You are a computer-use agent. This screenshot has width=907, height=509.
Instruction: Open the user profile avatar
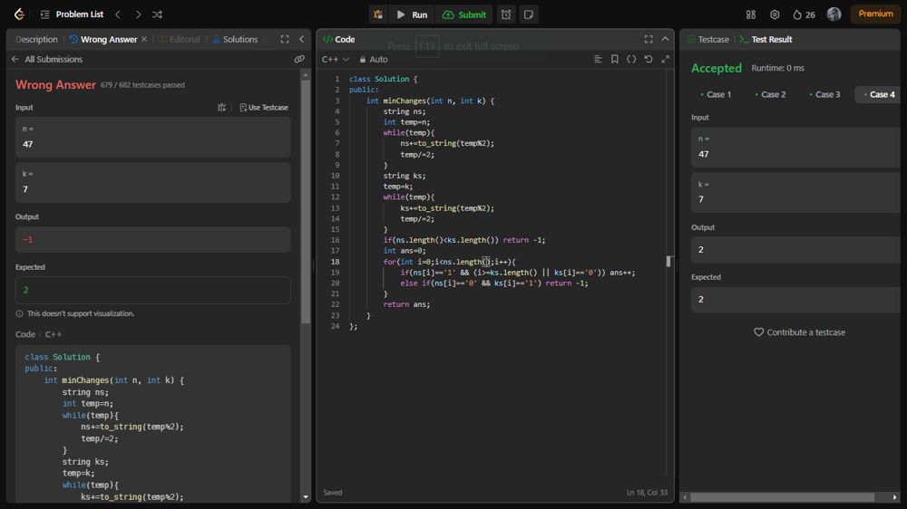[834, 14]
